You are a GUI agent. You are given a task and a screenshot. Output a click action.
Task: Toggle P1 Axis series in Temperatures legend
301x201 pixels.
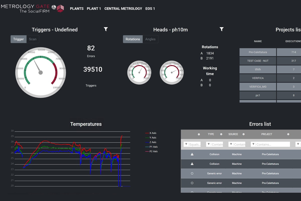click(x=152, y=147)
